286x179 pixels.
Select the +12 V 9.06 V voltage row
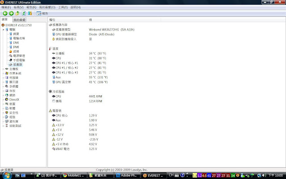click(x=75, y=135)
